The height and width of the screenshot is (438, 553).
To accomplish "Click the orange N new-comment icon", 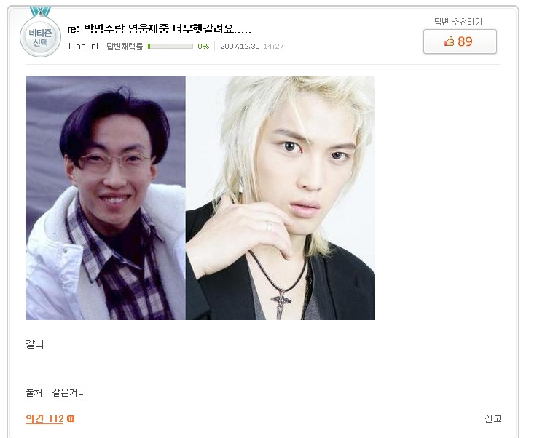I will point(71,418).
